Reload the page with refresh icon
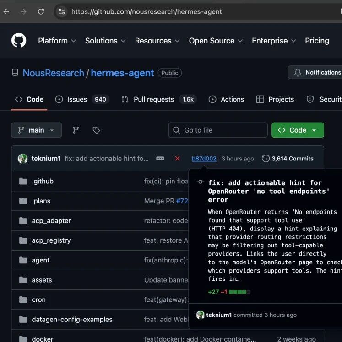The image size is (342, 342). pos(41,11)
